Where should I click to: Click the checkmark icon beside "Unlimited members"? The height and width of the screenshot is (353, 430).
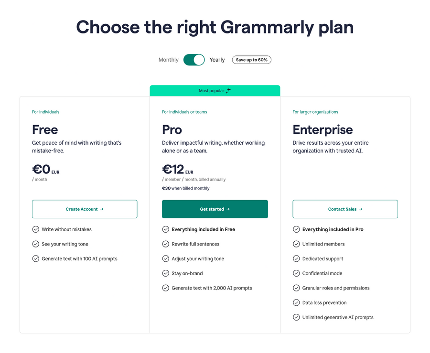click(296, 244)
